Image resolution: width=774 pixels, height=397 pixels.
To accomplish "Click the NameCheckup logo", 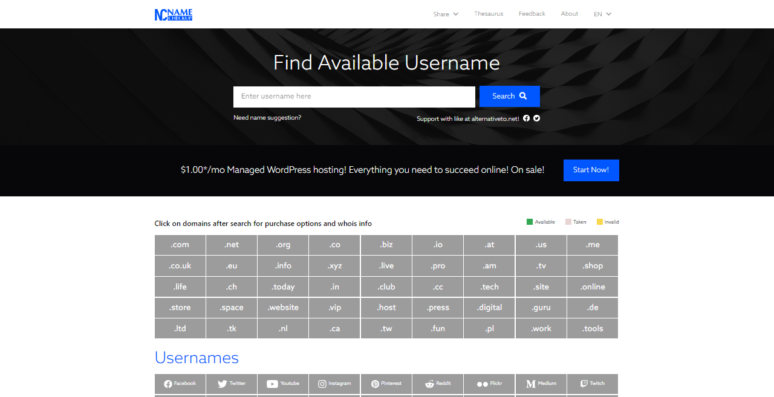I will pyautogui.click(x=174, y=15).
